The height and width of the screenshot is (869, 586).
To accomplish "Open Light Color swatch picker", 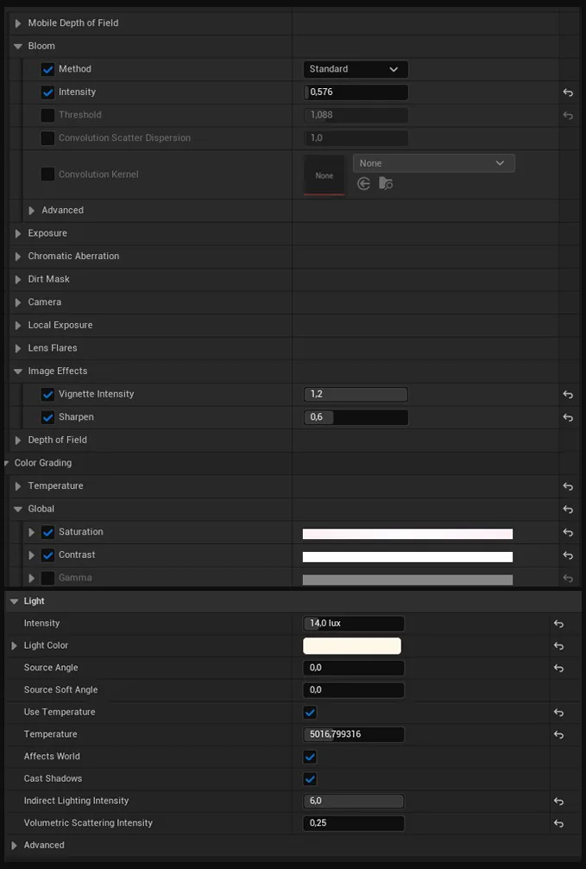I will coord(352,646).
